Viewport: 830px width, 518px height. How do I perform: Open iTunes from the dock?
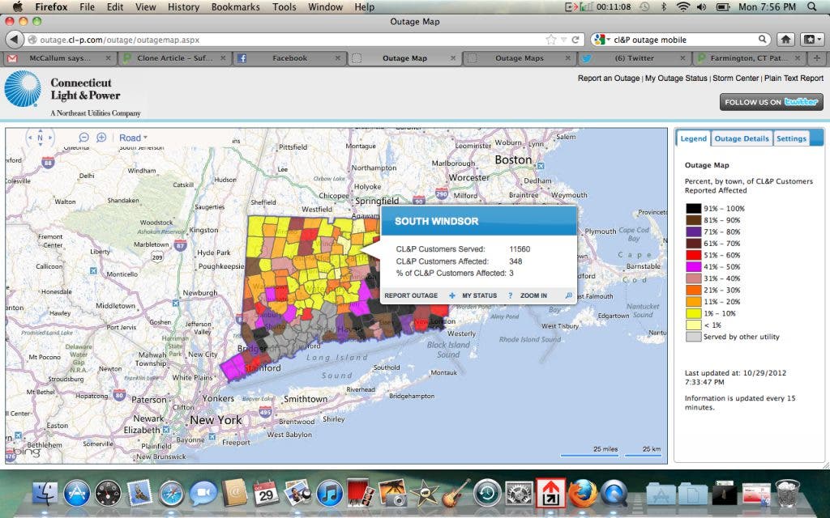[x=329, y=492]
